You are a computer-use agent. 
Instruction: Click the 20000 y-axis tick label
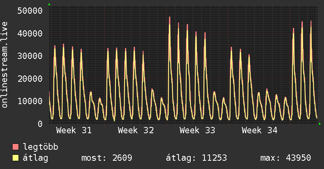[x=30, y=79]
